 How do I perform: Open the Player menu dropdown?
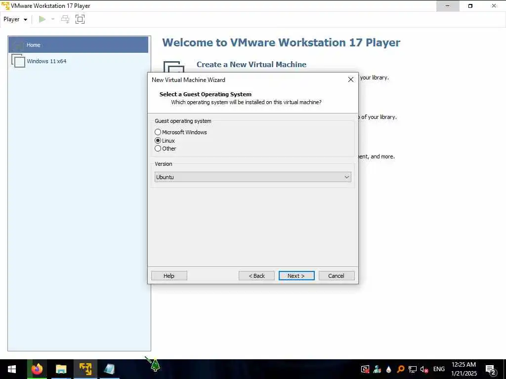[x=15, y=19]
